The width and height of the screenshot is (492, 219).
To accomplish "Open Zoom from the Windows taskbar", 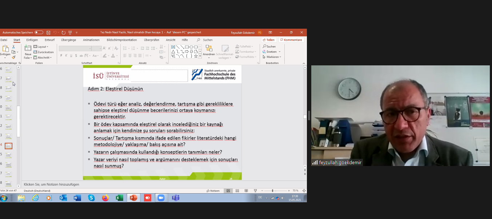I will pos(160,198).
